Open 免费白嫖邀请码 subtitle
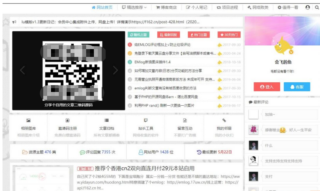 (67, 135)
